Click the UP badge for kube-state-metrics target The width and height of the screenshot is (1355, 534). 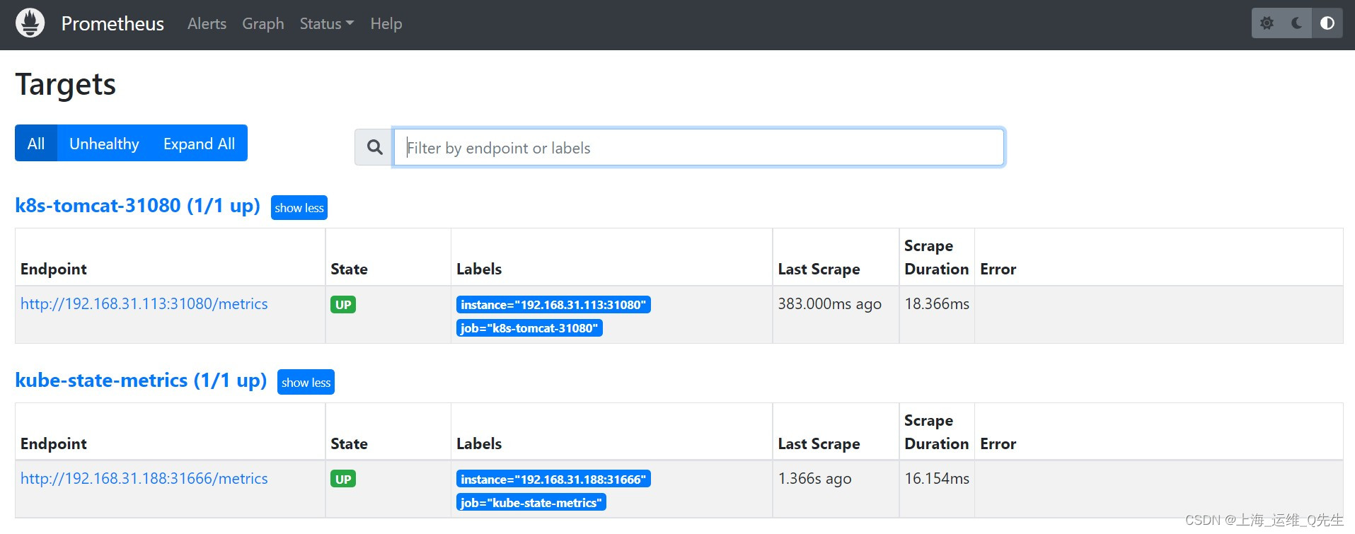(x=343, y=480)
